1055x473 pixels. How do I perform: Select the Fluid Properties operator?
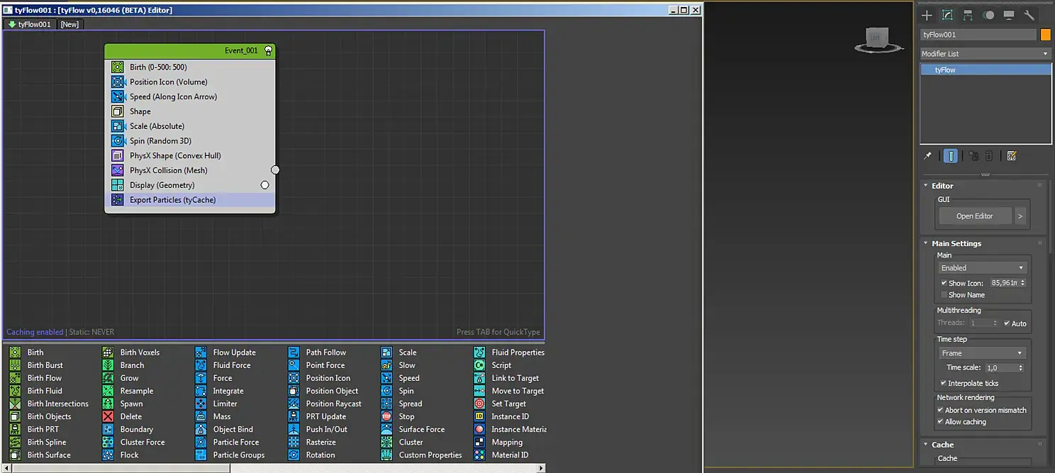pos(510,352)
